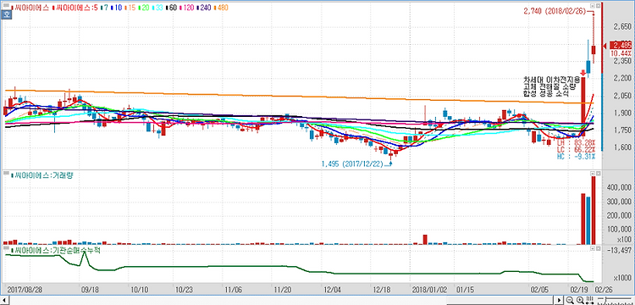Image resolution: width=635 pixels, height=305 pixels.
Task: Select the 120-day moving average legend
Action: 186,8
